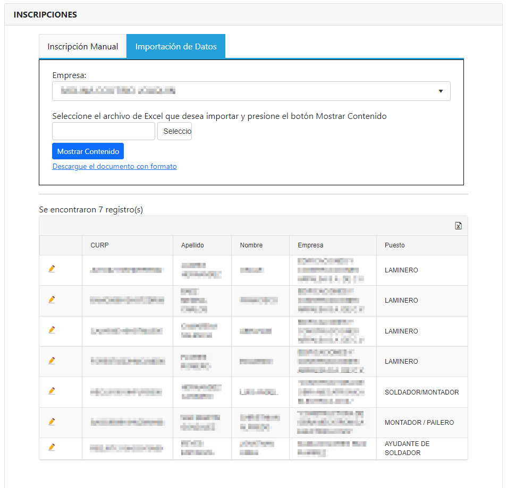Click the Apellido column header

[x=192, y=245]
